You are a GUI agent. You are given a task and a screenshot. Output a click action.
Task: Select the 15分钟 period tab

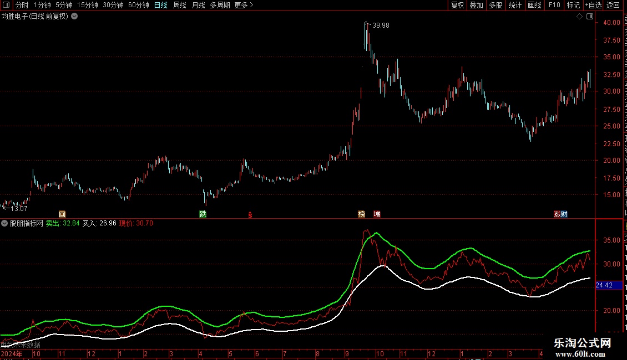click(x=88, y=5)
